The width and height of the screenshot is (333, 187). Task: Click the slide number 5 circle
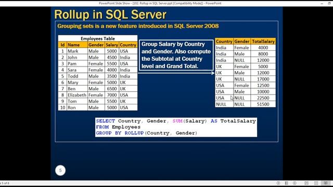[60, 170]
